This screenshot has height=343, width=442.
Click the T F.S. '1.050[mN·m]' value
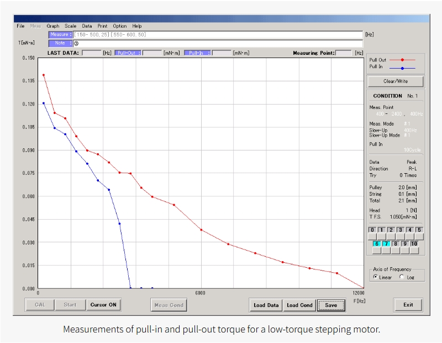click(403, 217)
